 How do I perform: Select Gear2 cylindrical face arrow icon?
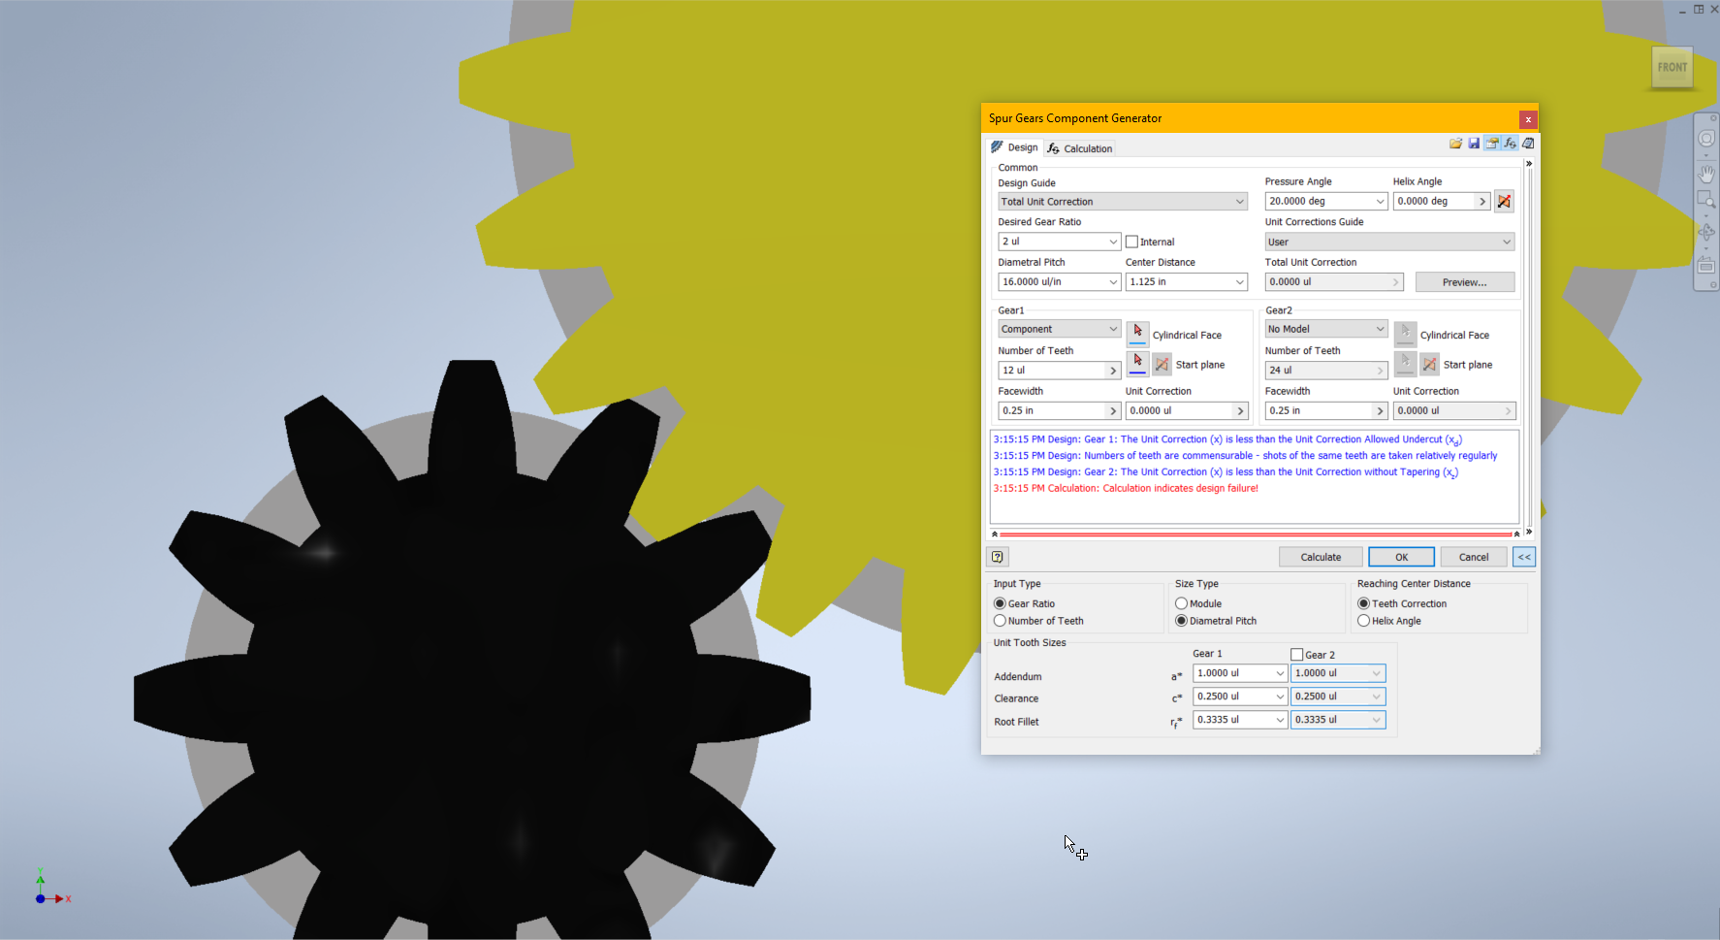click(x=1405, y=335)
